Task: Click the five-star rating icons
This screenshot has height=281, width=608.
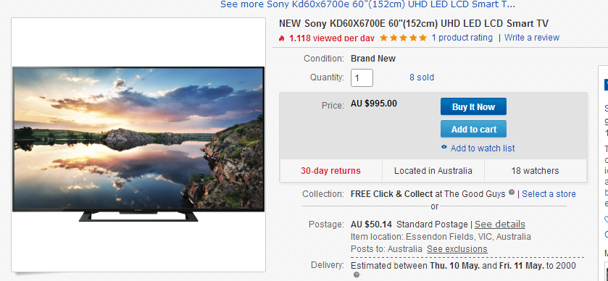Action: tap(403, 38)
